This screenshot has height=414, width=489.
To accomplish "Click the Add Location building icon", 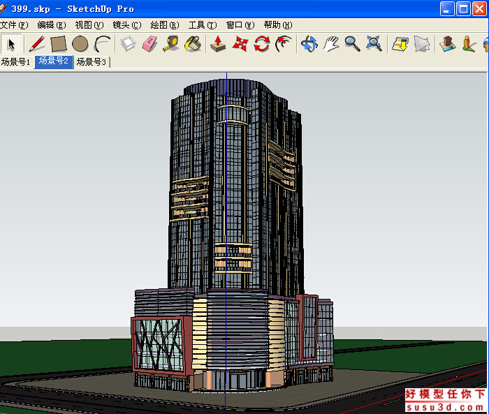I will 448,44.
